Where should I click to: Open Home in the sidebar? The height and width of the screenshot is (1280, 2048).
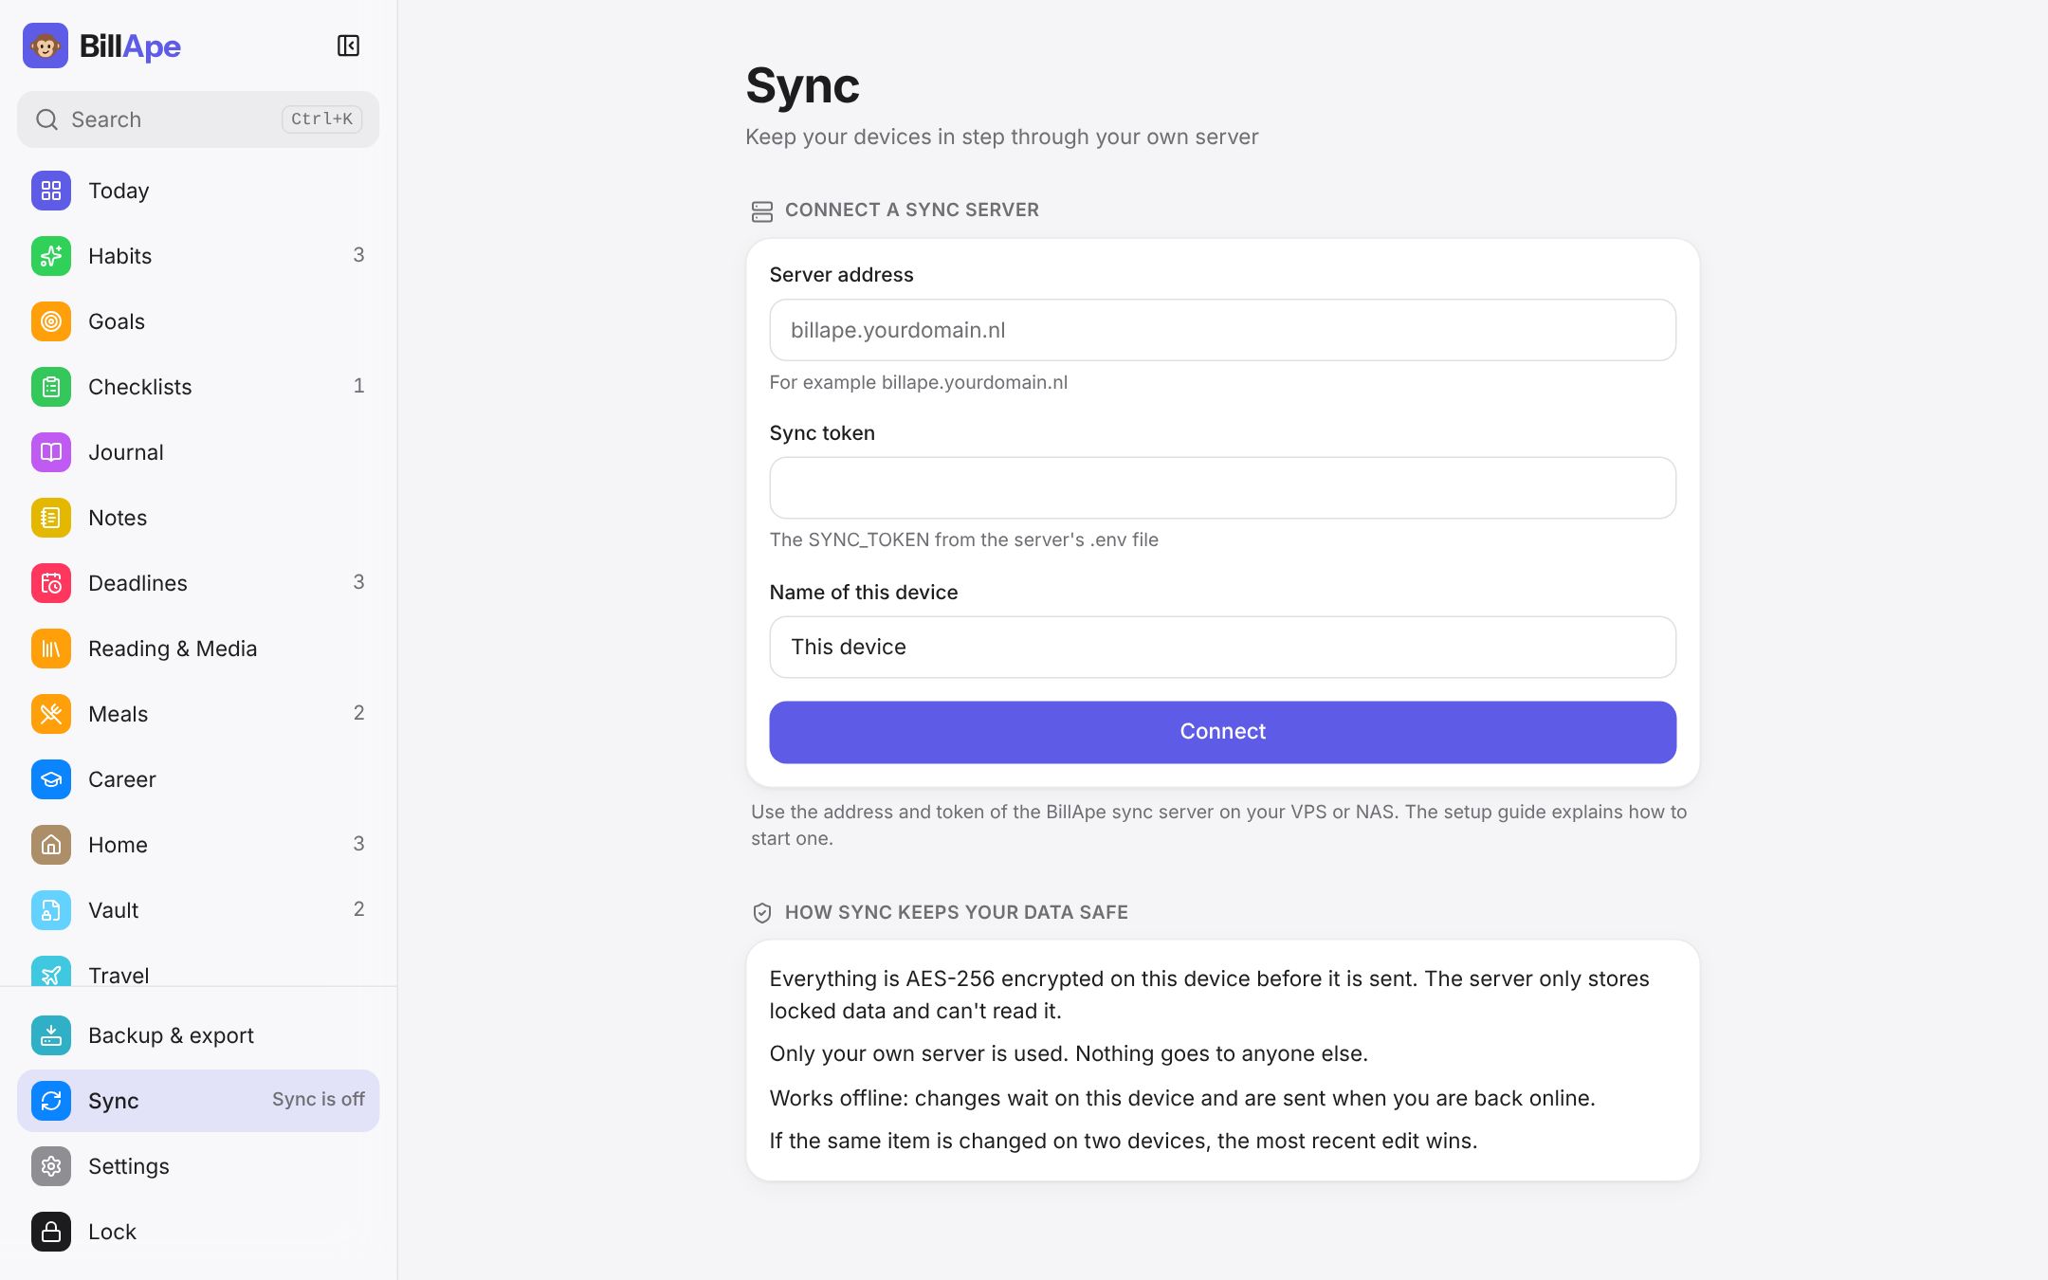pos(198,845)
